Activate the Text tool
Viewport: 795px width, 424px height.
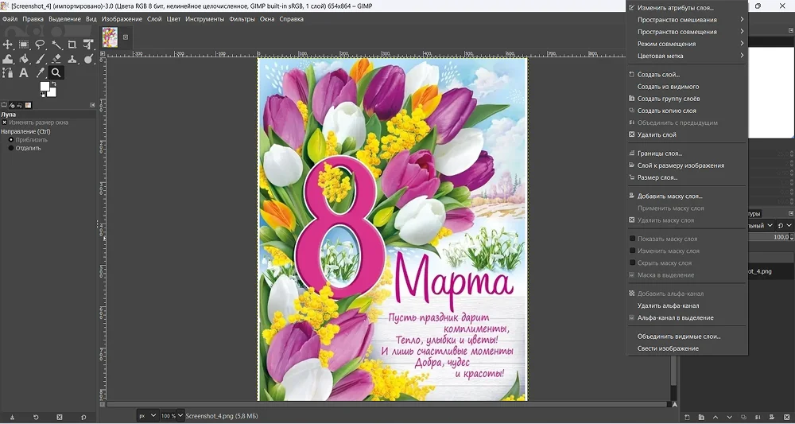click(24, 73)
